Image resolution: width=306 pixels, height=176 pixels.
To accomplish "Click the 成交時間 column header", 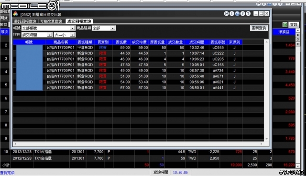I will pos(197,42).
